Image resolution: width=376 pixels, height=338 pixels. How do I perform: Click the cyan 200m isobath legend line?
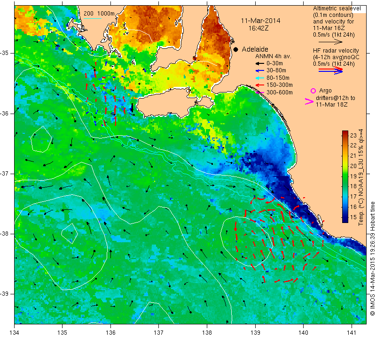click(x=92, y=18)
